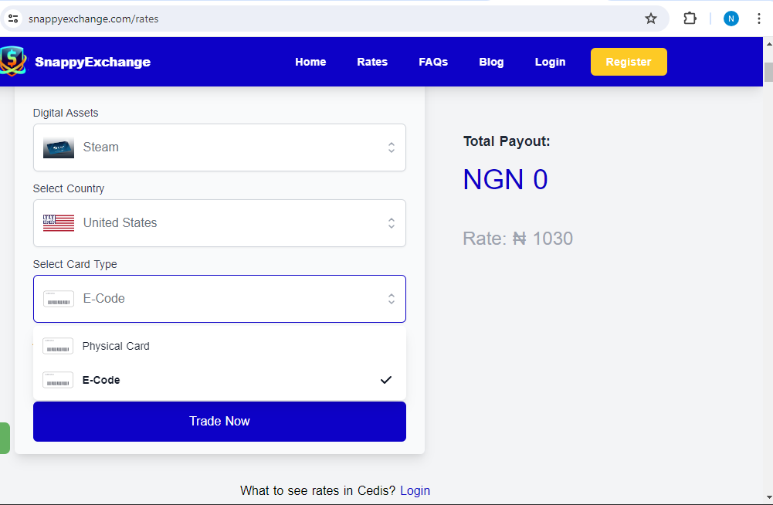This screenshot has height=505, width=773.
Task: Open the Login navigation link
Action: tap(550, 62)
